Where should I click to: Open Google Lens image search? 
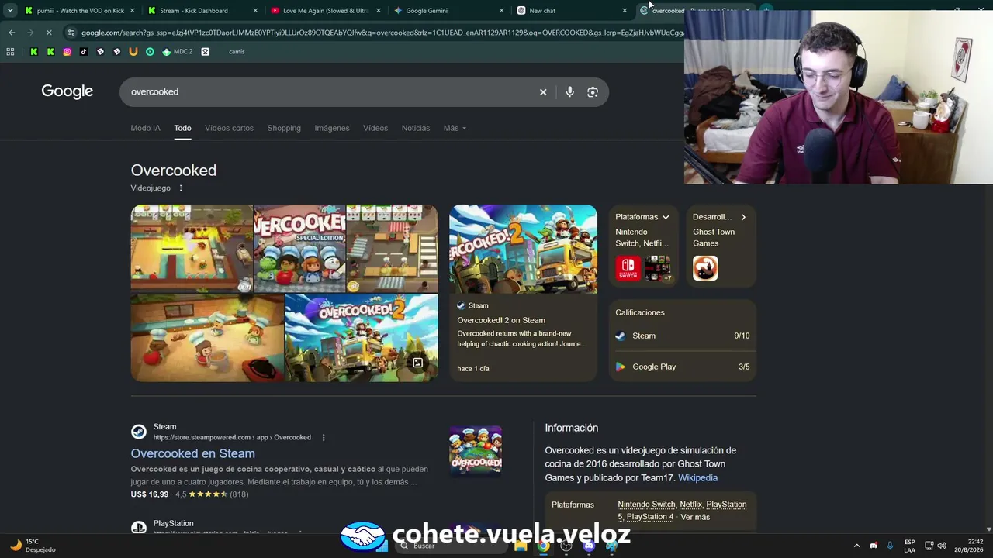(593, 92)
